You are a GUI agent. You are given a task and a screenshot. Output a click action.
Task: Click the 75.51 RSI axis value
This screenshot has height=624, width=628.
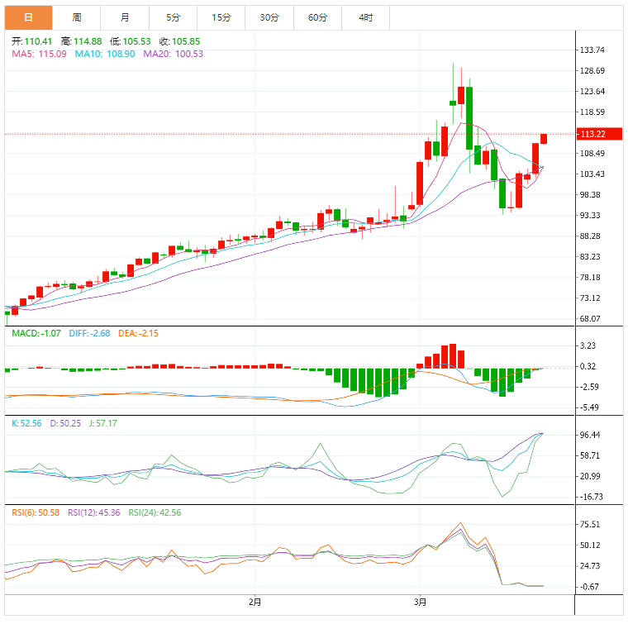coord(590,525)
